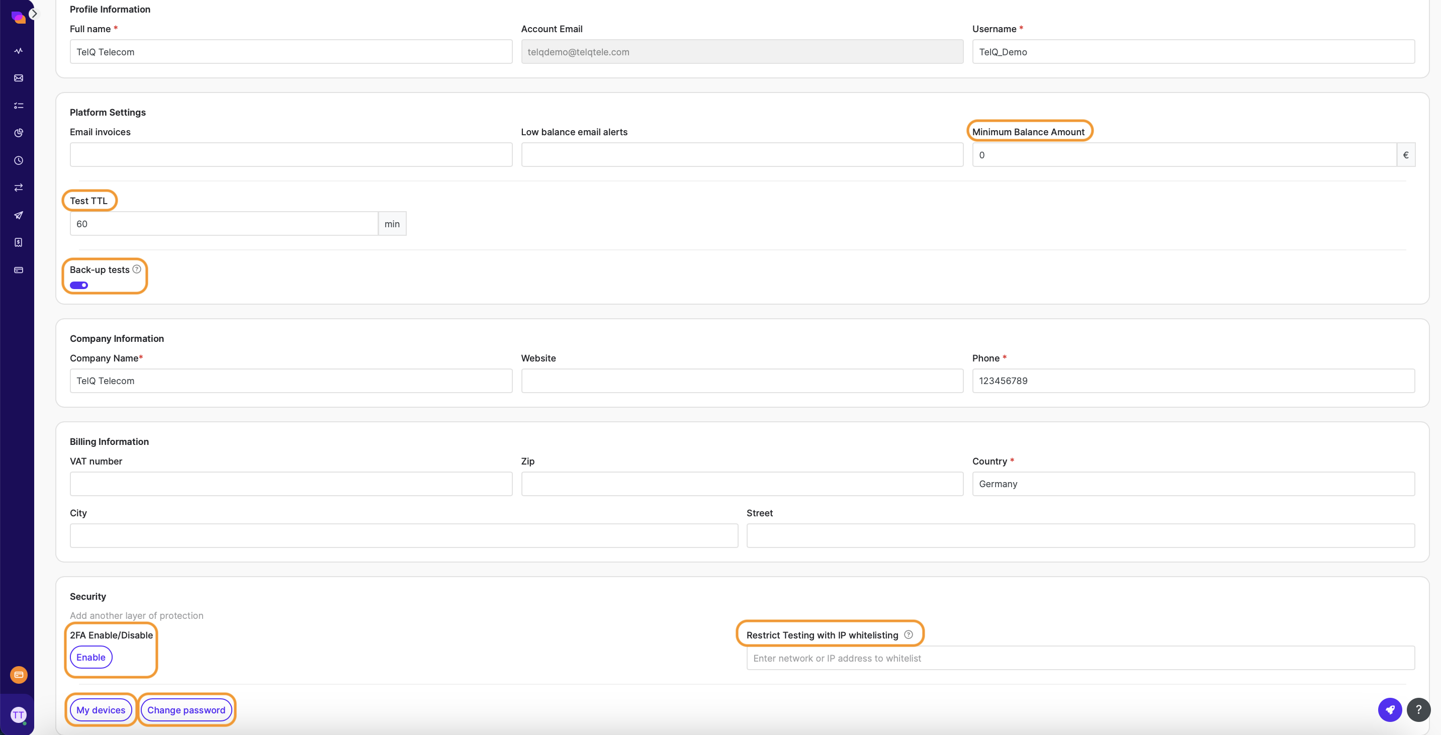
Task: Open the TT user avatar menu
Action: click(19, 714)
